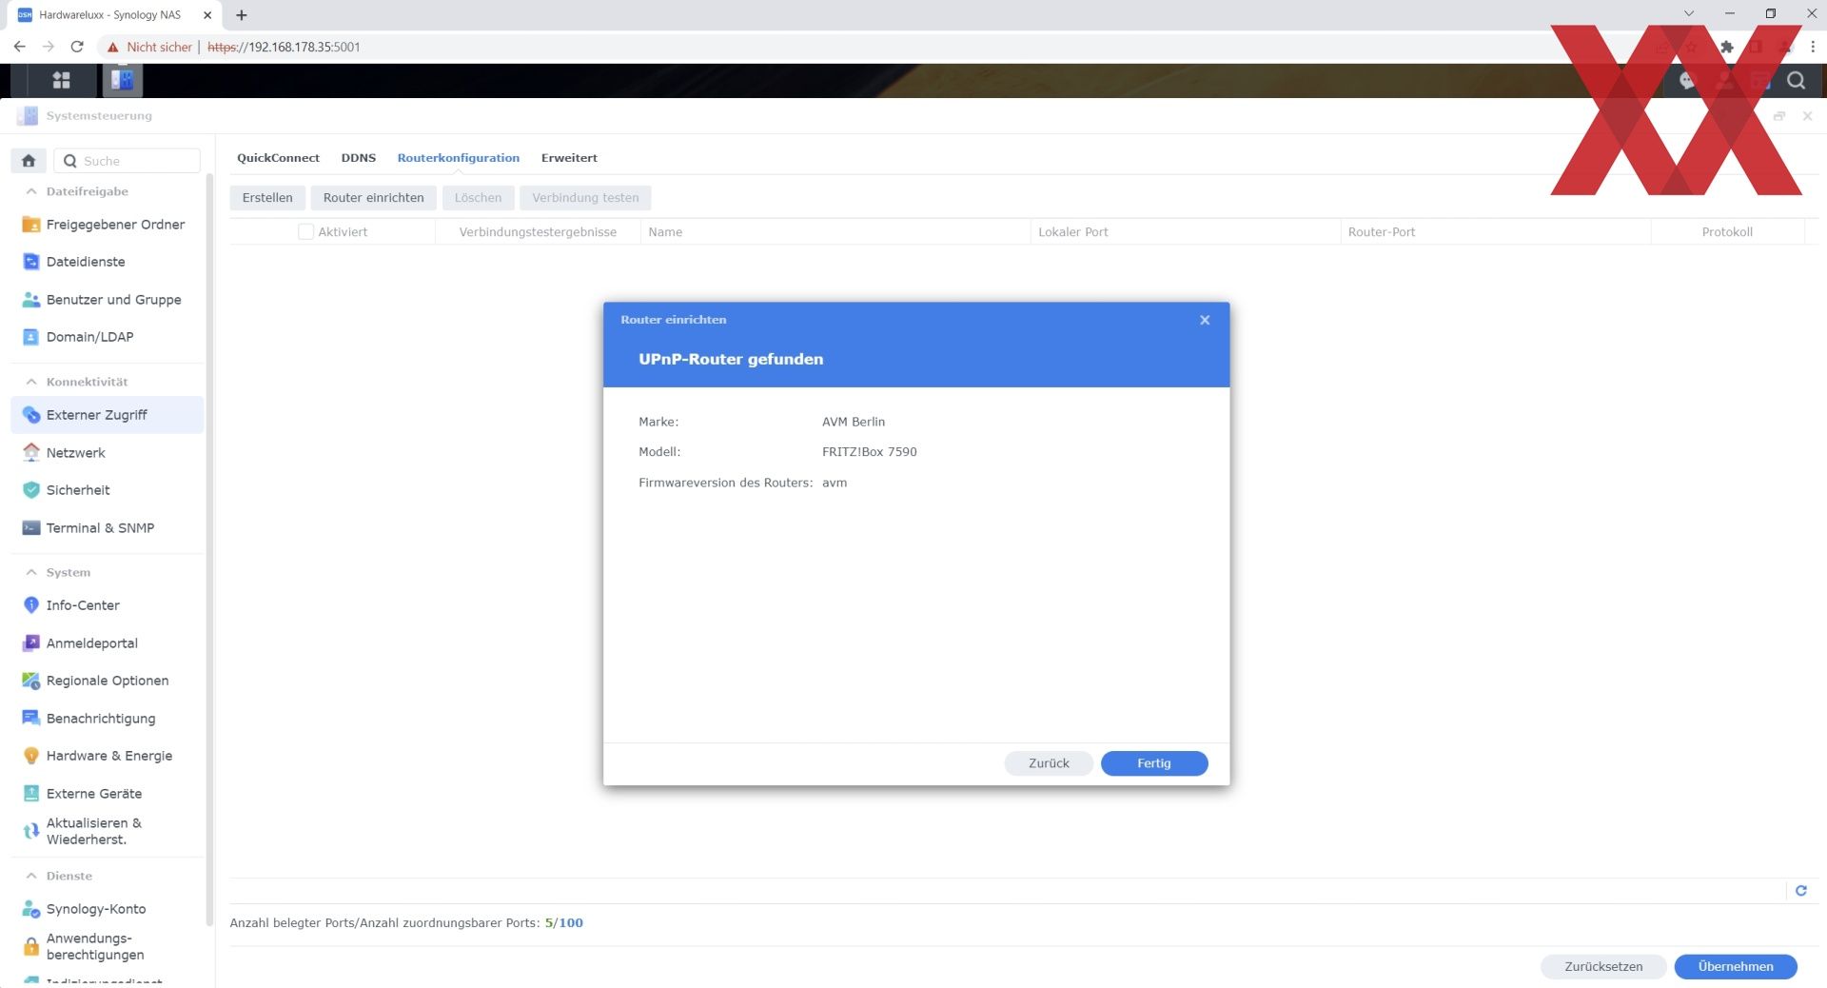Open Benachrichtigung settings

[108, 719]
